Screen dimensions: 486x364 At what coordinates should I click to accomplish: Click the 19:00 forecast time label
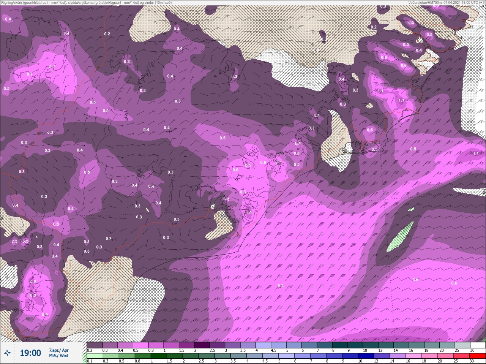30,353
